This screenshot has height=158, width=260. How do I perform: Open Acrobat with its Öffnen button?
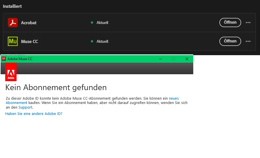(x=230, y=23)
